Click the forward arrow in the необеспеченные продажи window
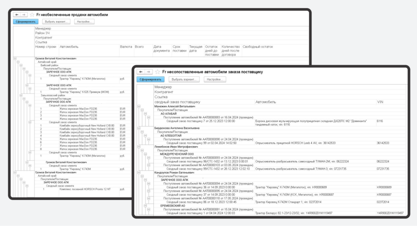Screen dimensions: 417x226 (x=24, y=14)
